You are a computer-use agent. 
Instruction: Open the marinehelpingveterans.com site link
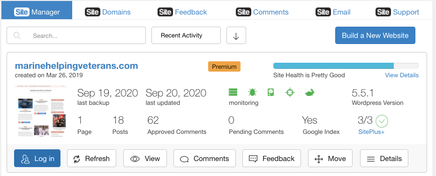pos(76,66)
